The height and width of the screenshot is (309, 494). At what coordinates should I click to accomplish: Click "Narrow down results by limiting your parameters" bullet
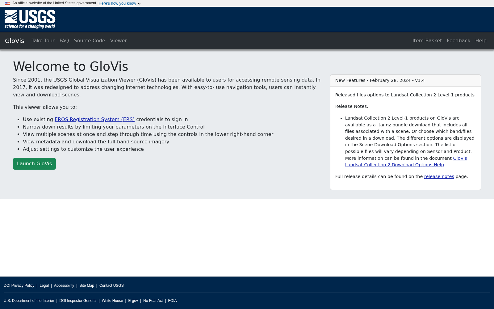click(x=114, y=127)
